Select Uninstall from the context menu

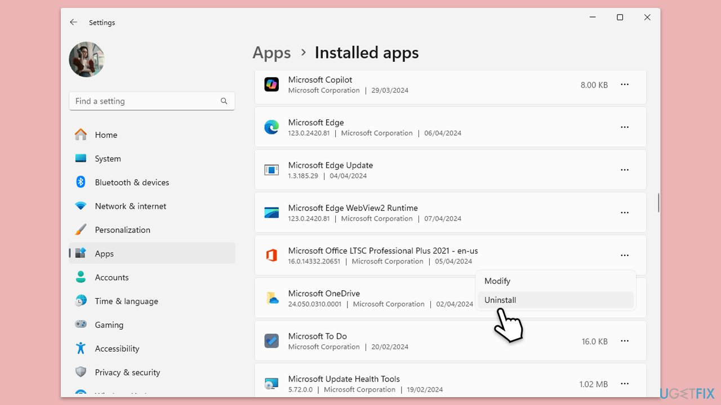(500, 300)
